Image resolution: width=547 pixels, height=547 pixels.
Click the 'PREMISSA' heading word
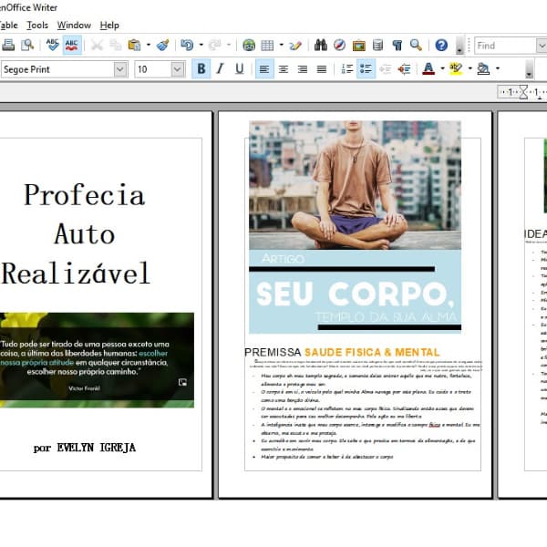[x=273, y=352]
